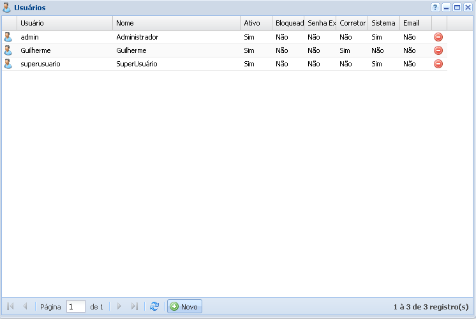Click the delete icon for Guilherme user
476x319 pixels.
[438, 50]
